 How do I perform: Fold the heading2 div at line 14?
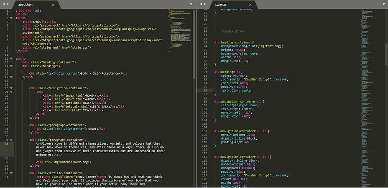(11, 66)
